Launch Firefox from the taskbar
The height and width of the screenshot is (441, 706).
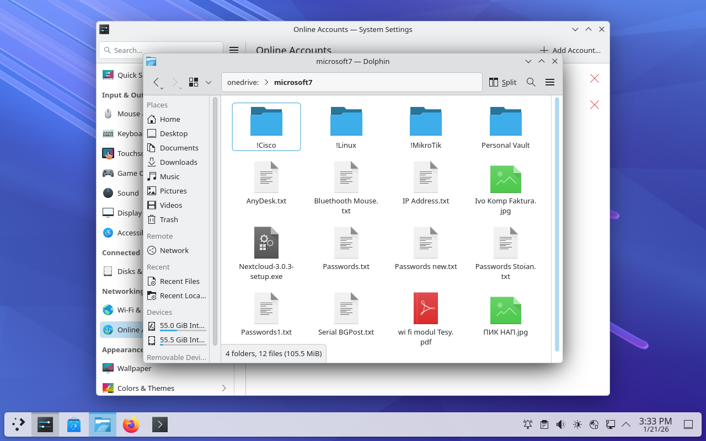(131, 424)
